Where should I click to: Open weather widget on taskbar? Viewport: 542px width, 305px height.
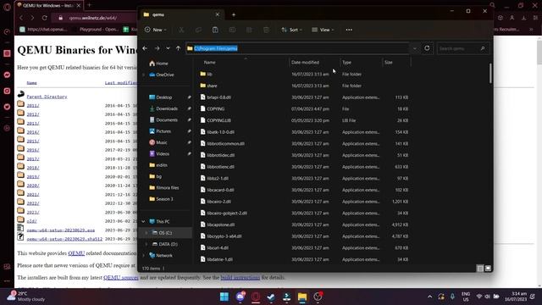pyautogui.click(x=26, y=297)
